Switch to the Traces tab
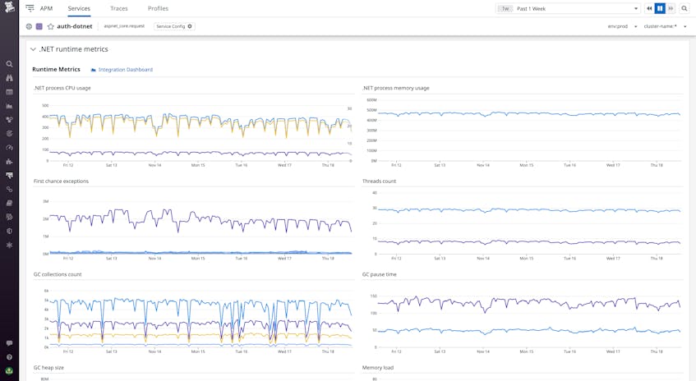 119,8
